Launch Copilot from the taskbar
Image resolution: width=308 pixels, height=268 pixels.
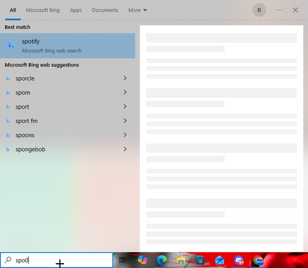142,260
